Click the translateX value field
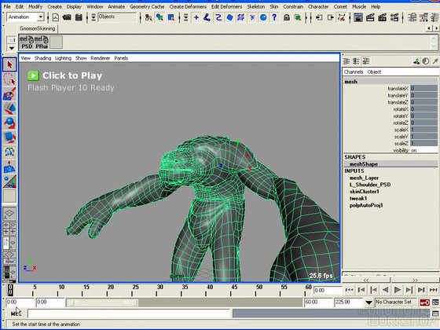The image size is (440, 330). pyautogui.click(x=423, y=88)
